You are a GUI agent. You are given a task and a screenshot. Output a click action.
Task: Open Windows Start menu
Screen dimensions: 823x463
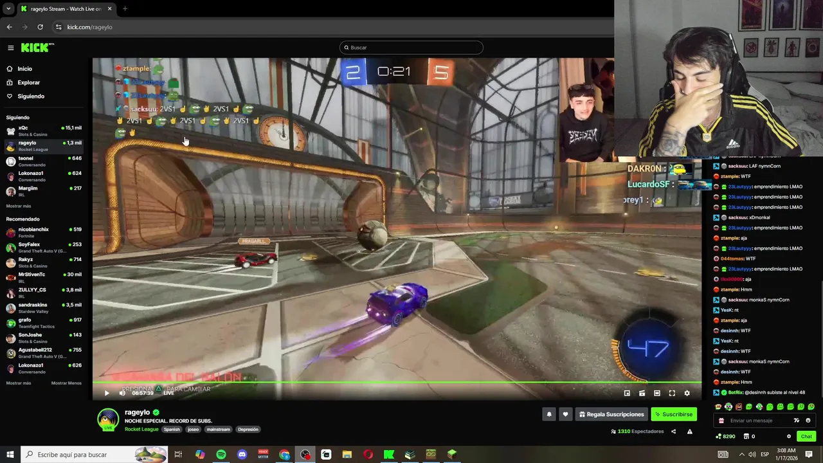point(10,455)
